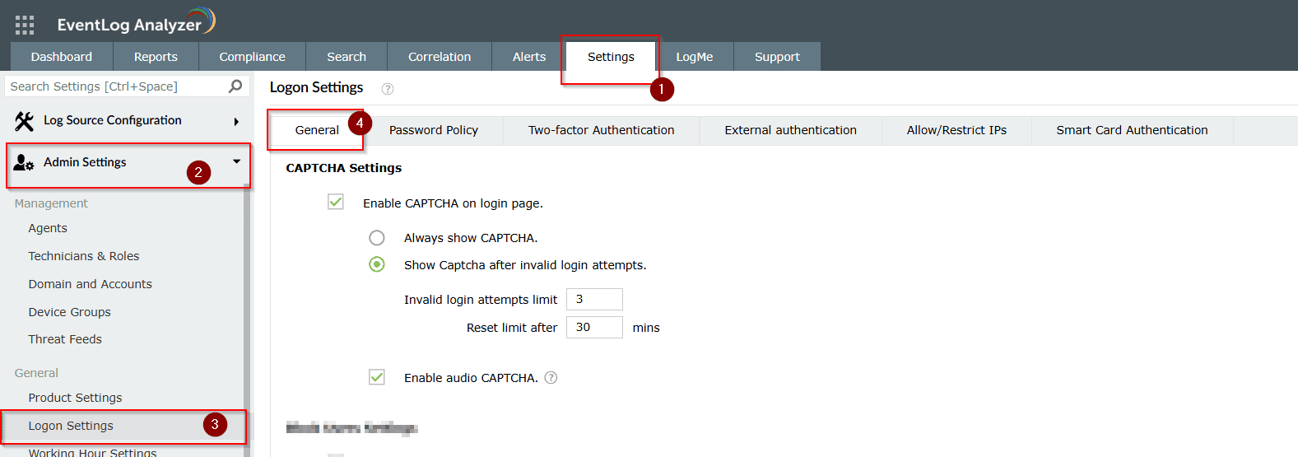Expand Log Source Configuration arrow

click(236, 122)
